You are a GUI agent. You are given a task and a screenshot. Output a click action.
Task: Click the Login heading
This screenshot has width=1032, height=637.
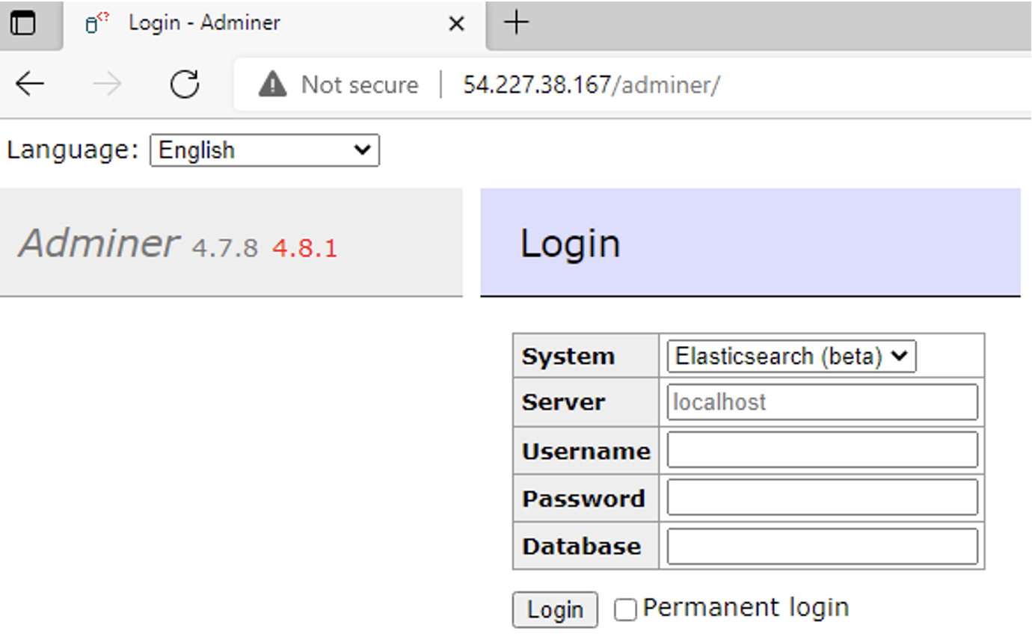[x=571, y=243]
